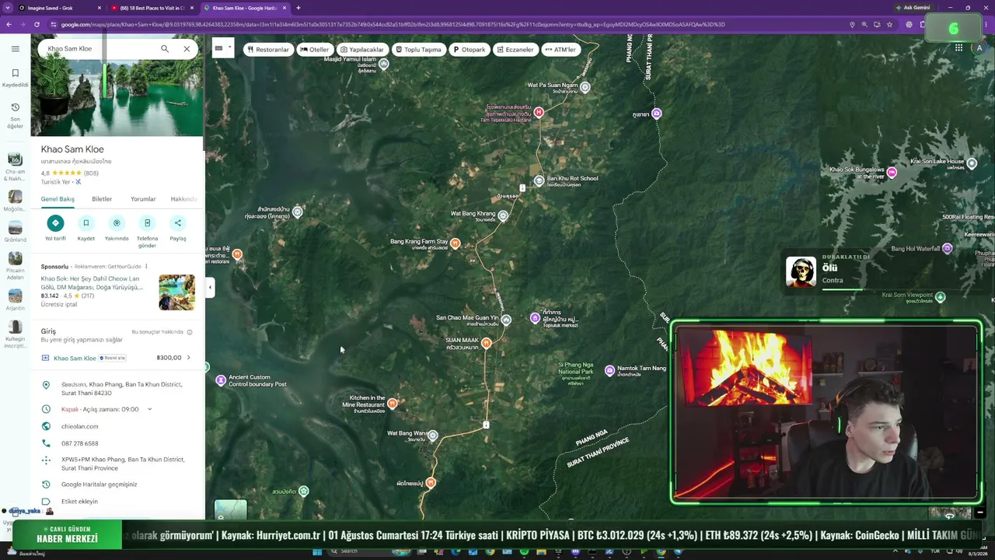Open the Genel Bakış tab
The image size is (995, 560).
tap(58, 199)
